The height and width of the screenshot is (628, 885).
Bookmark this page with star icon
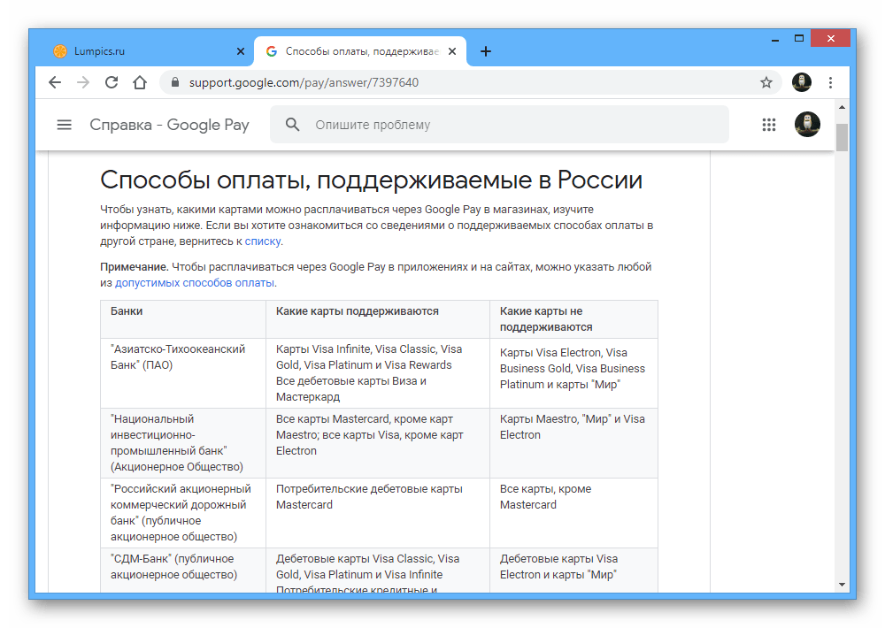(x=766, y=82)
